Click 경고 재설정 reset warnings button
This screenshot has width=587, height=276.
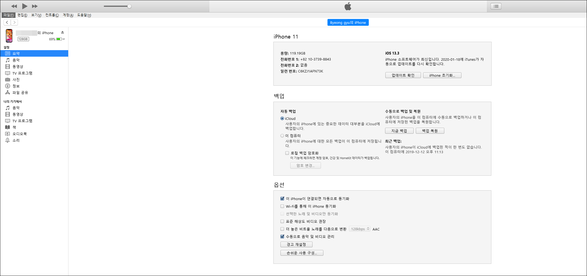(296, 244)
